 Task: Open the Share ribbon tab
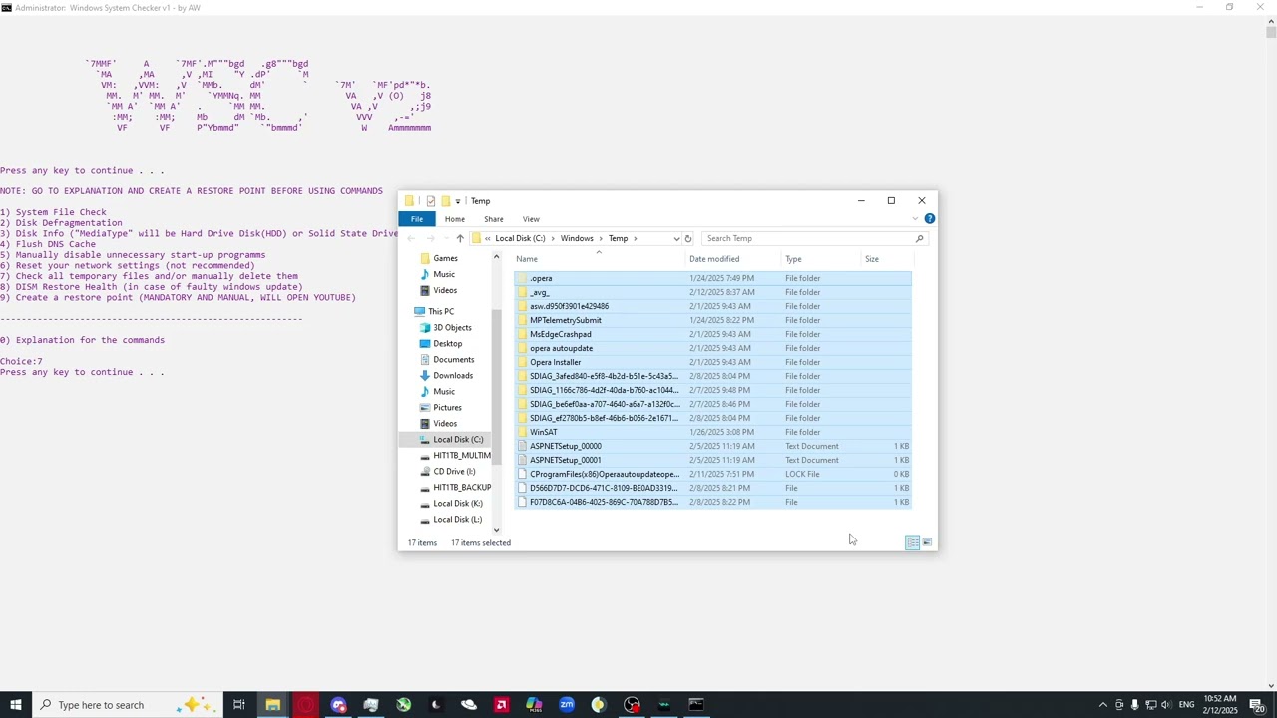pyautogui.click(x=493, y=219)
